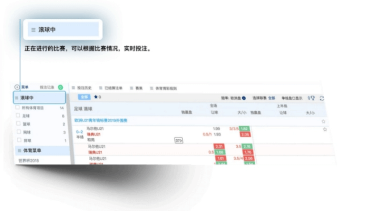Click the blue star favorites counter
The height and width of the screenshot is (211, 383).
[97, 97]
